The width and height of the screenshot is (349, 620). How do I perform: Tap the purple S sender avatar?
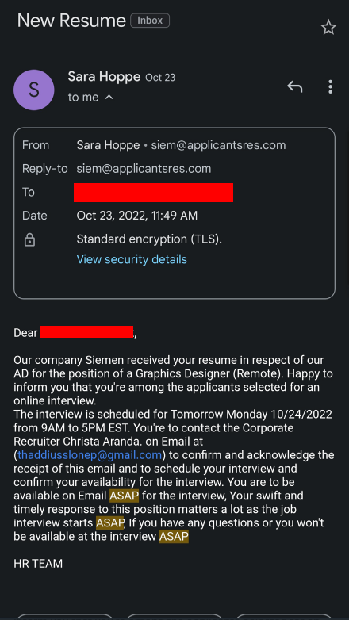pyautogui.click(x=34, y=90)
